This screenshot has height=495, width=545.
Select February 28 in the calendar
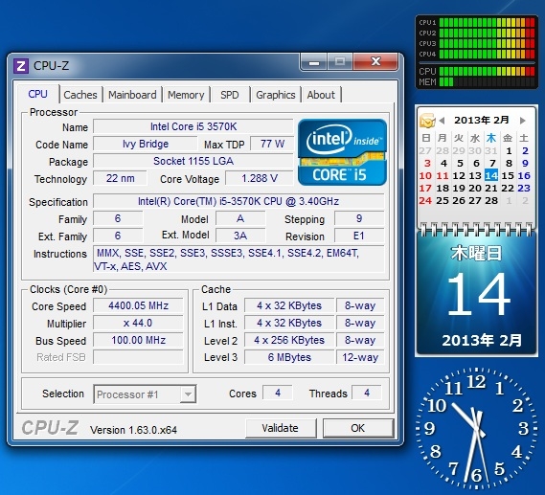tap(491, 200)
